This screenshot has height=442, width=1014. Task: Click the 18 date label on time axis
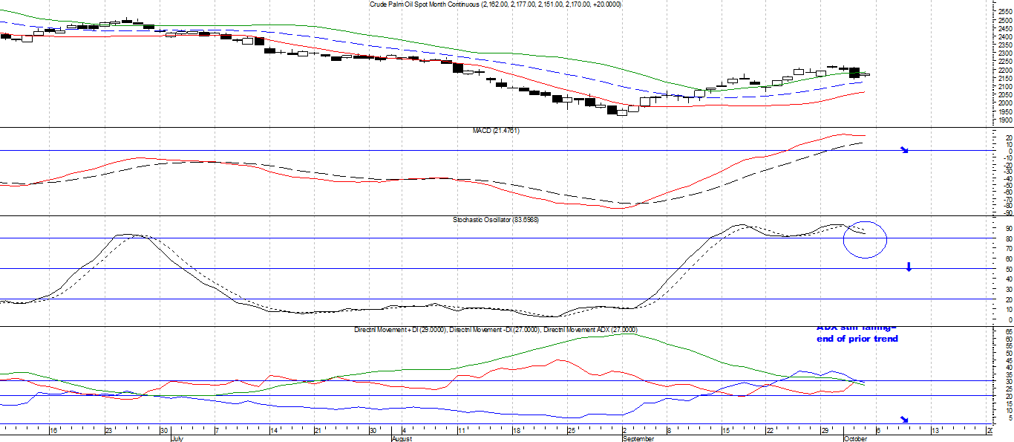click(x=517, y=430)
